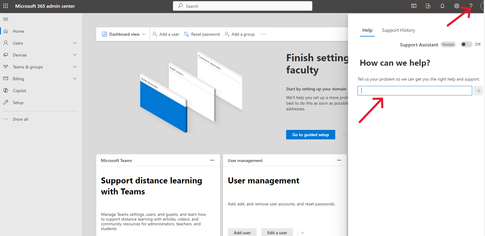
Task: Click the Billing card icon
Action: (x=6, y=79)
